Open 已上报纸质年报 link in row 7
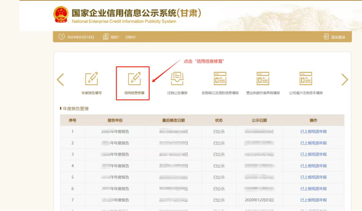Image resolution: width=362 pixels, height=211 pixels. point(313,200)
